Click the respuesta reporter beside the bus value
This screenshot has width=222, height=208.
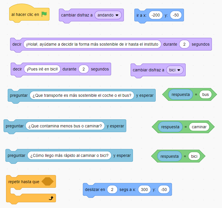click(x=180, y=94)
